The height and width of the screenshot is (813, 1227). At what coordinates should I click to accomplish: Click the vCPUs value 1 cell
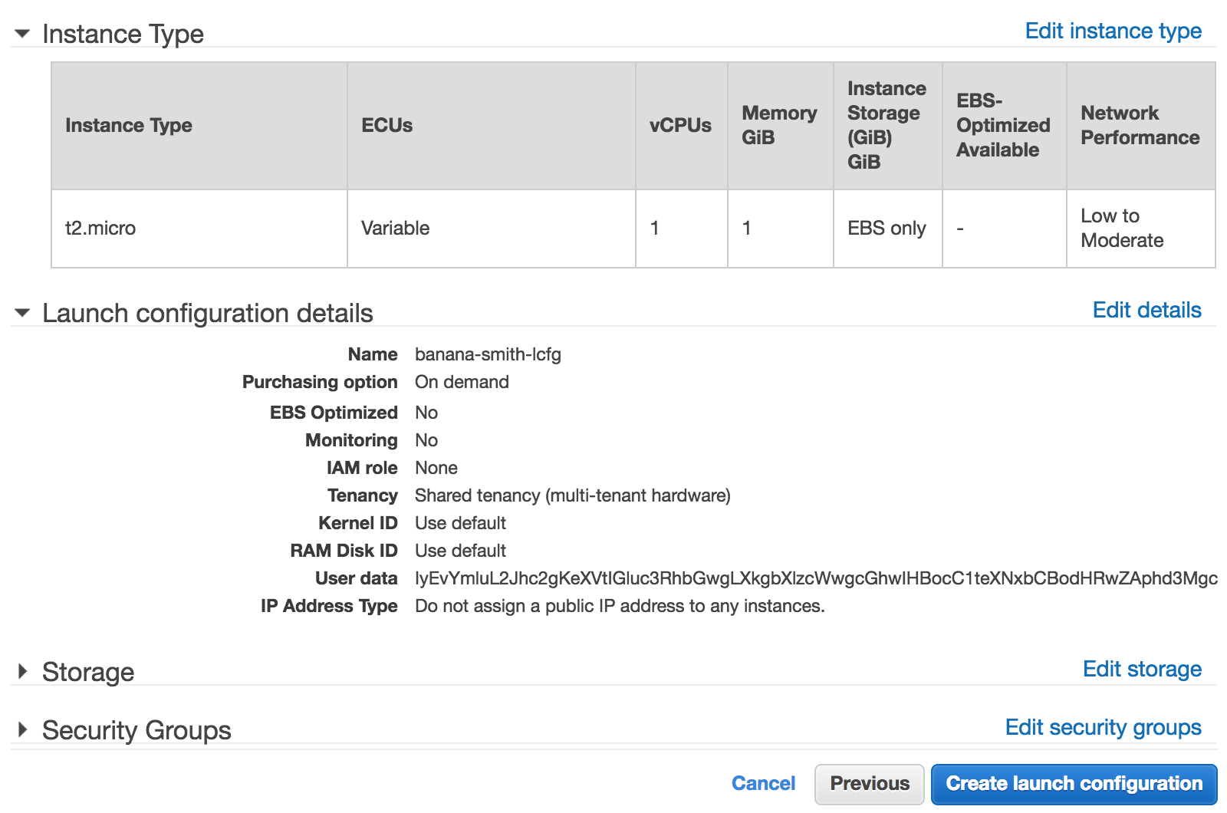click(x=682, y=229)
